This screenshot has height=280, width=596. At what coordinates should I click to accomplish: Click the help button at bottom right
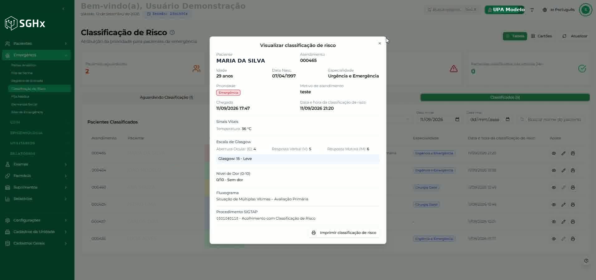point(586,261)
